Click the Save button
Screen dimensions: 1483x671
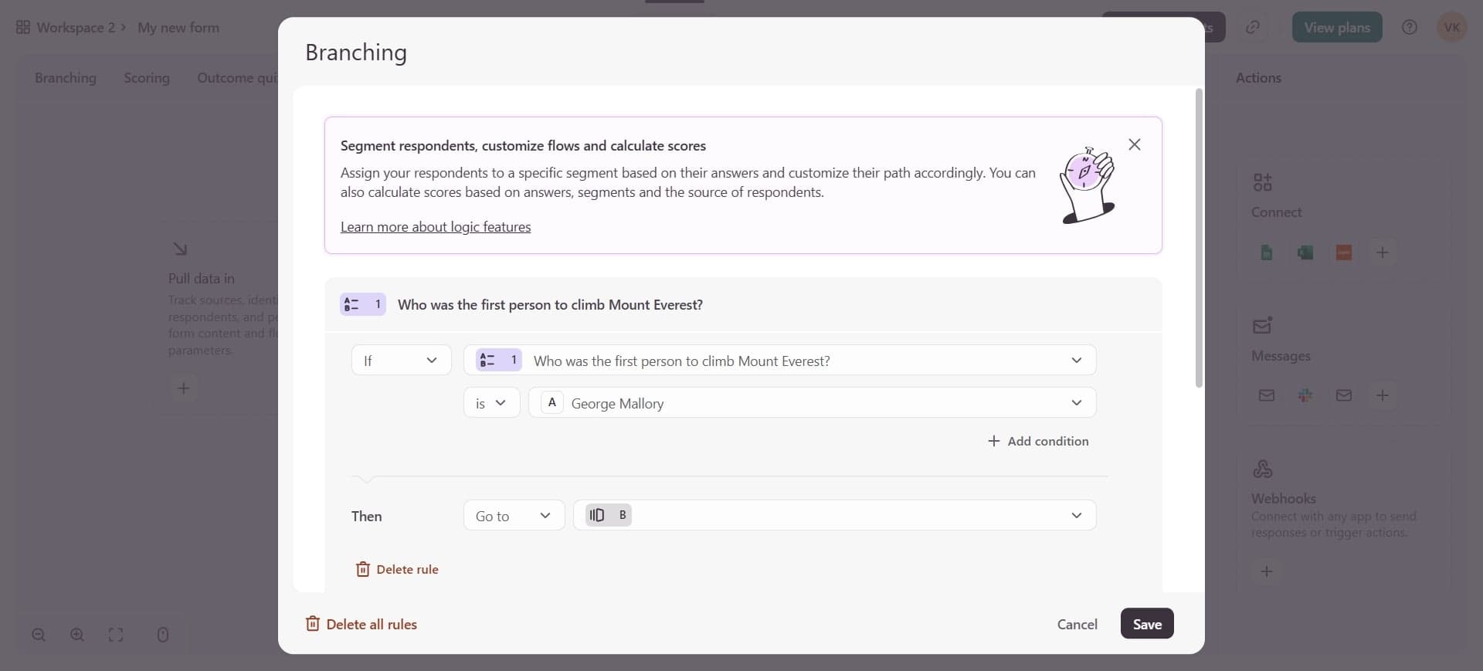pyautogui.click(x=1146, y=624)
